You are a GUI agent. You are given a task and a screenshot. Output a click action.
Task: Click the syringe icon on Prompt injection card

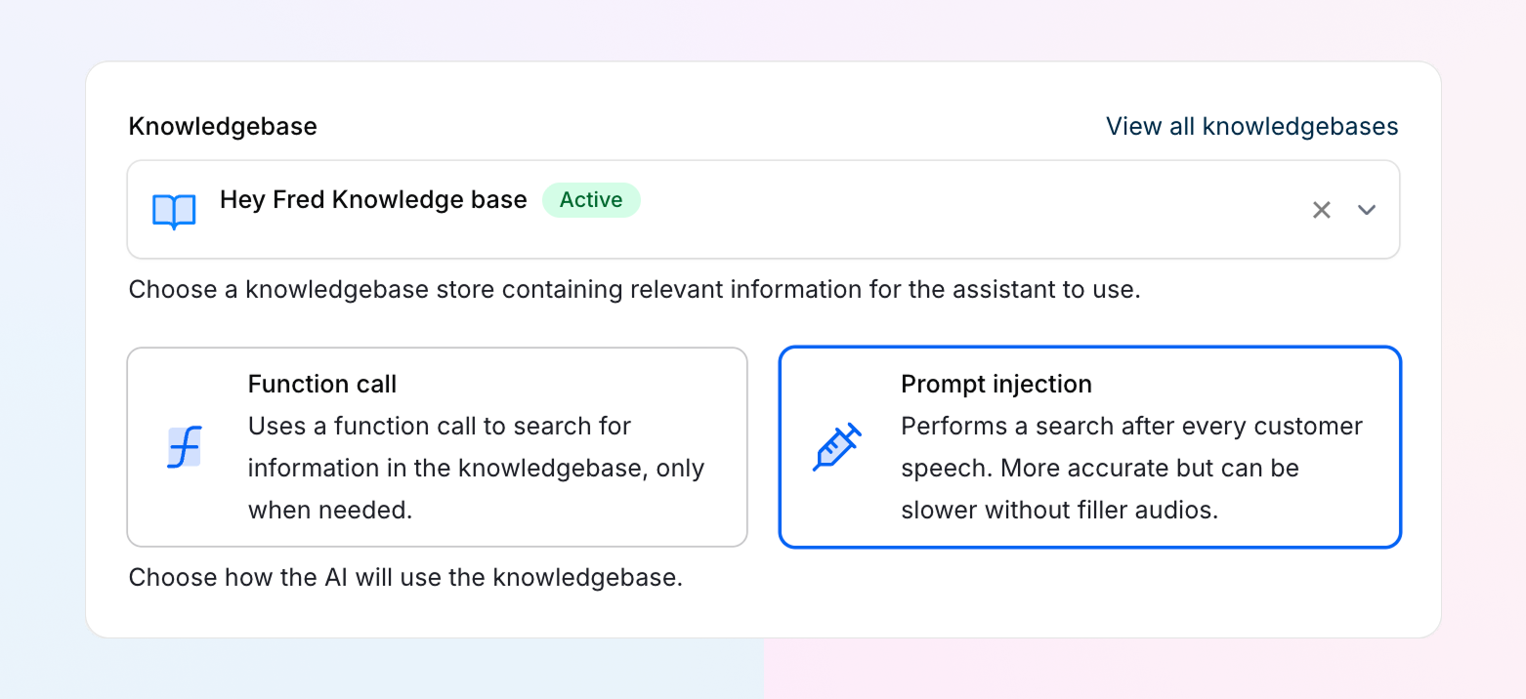pyautogui.click(x=837, y=446)
